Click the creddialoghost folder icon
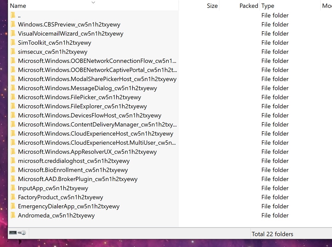332x247 pixels. pos(13,160)
